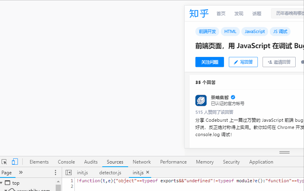Click the JS 调试 topic tag
The image size is (304, 191).
click(280, 31)
